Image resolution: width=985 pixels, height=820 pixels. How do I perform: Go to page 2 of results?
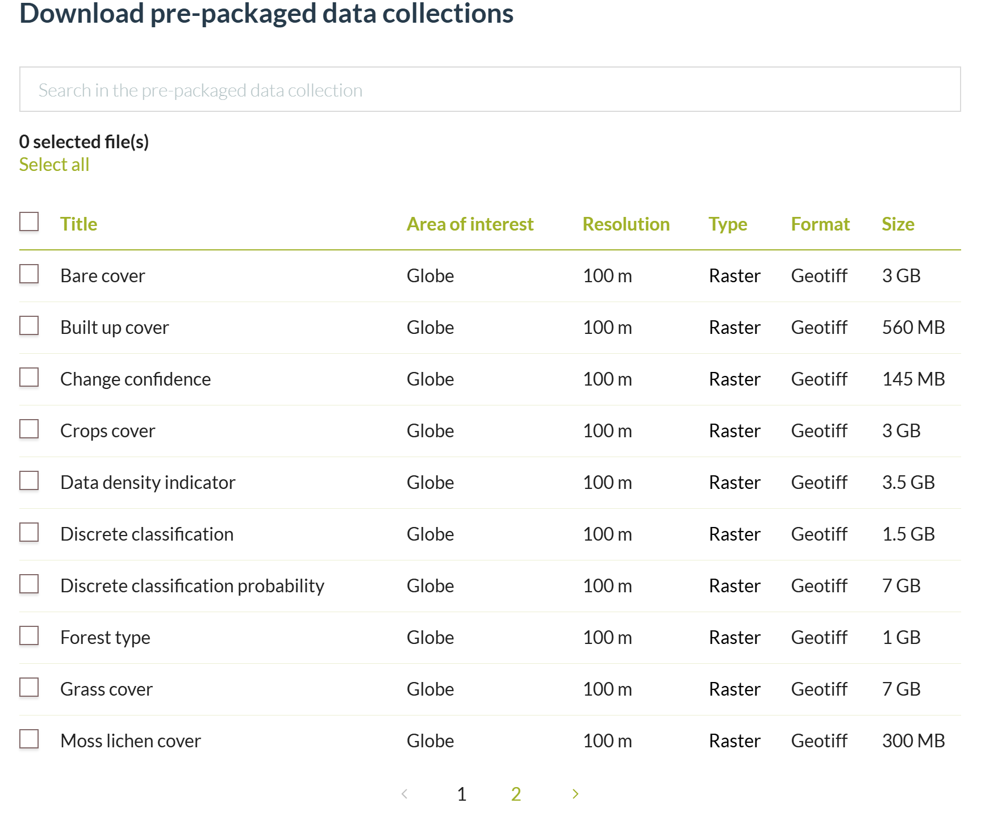click(516, 794)
